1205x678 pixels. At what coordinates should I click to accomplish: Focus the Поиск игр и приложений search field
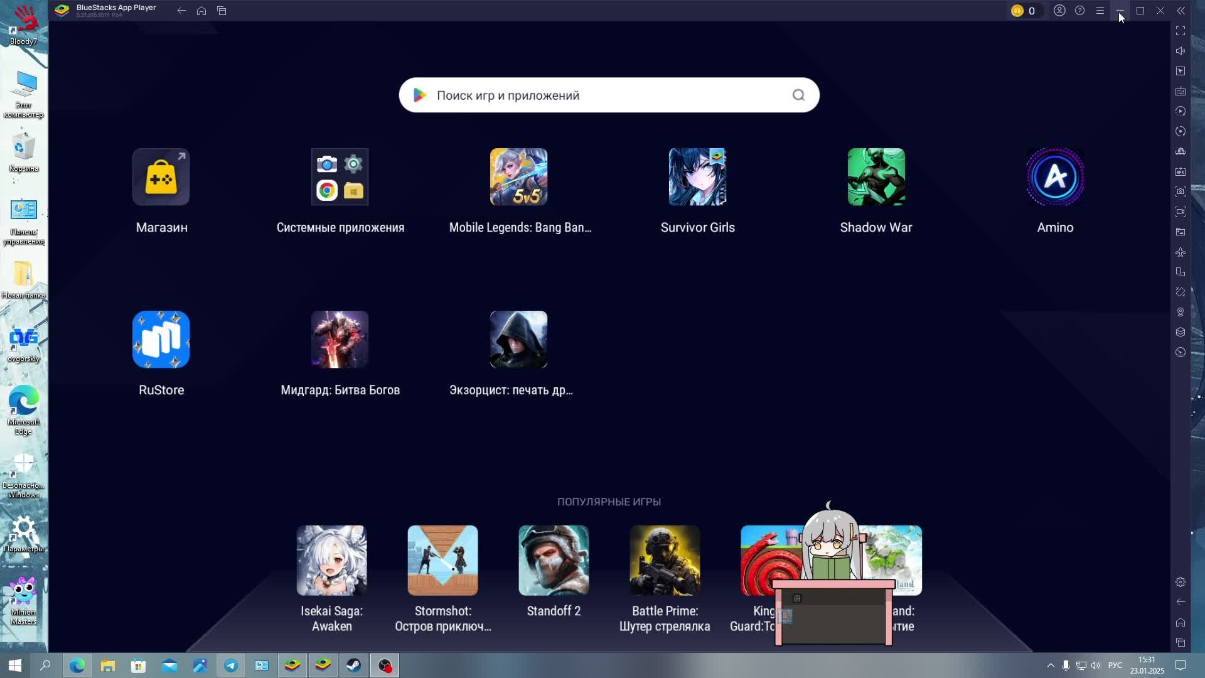tap(609, 95)
